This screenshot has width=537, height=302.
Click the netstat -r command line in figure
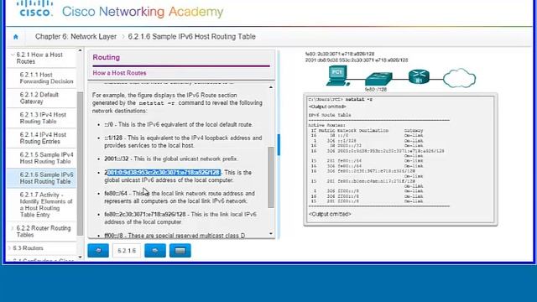[341, 99]
